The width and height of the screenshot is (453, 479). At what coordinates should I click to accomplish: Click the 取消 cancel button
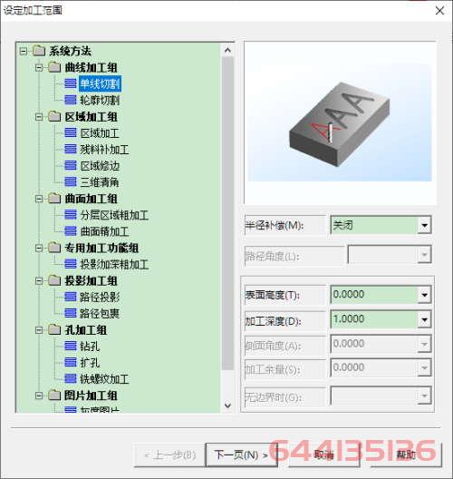[x=324, y=455]
